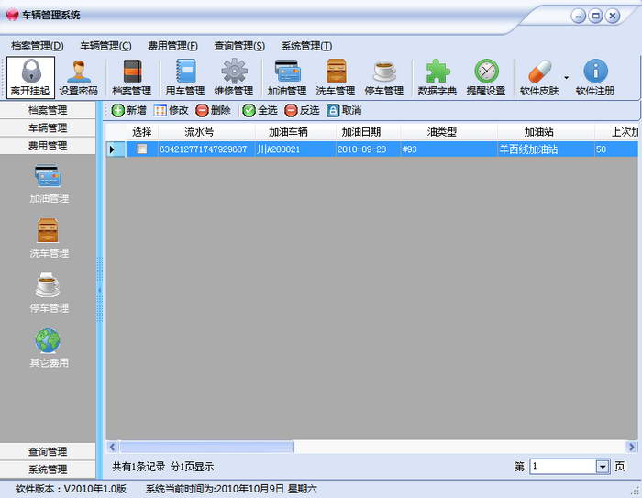Click the 上次加 column header
642x498 pixels.
[616, 132]
